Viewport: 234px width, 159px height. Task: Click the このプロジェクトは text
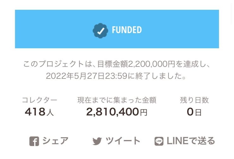[x=58, y=64]
